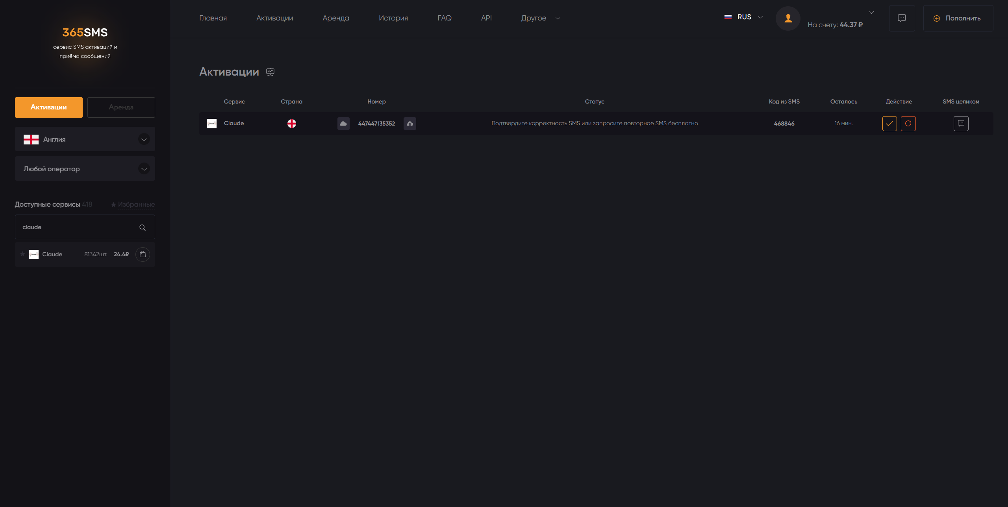This screenshot has height=507, width=1008.
Task: Open the FAQ page
Action: tap(445, 18)
